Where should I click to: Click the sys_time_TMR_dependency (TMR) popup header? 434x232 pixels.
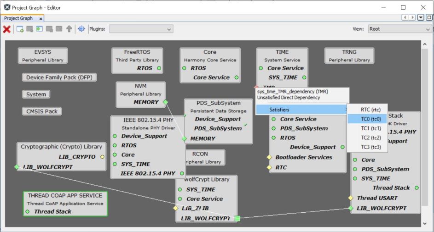click(293, 92)
